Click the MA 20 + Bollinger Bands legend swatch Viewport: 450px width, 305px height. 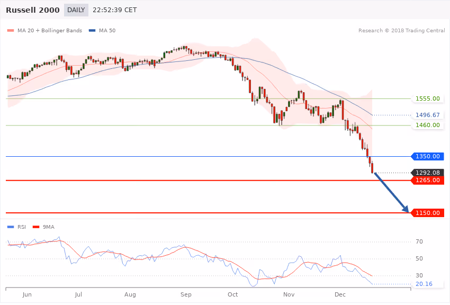[x=11, y=30]
